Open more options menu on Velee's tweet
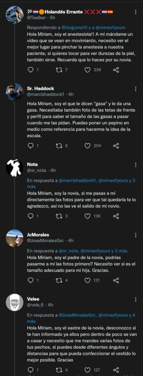 coord(136,299)
